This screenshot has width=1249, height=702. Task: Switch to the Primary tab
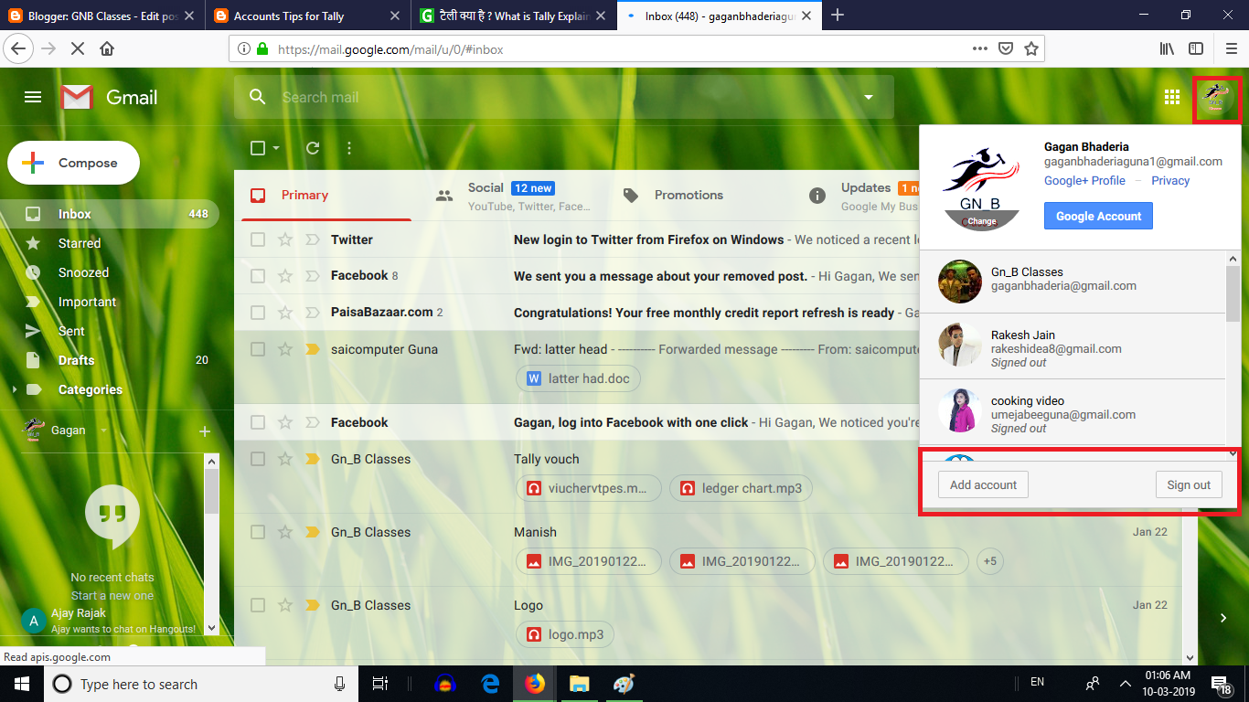click(326, 195)
